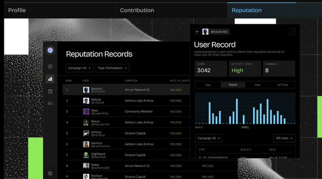The height and width of the screenshot is (179, 322).
Task: Click the MARCH label under chart
Action: click(199, 127)
